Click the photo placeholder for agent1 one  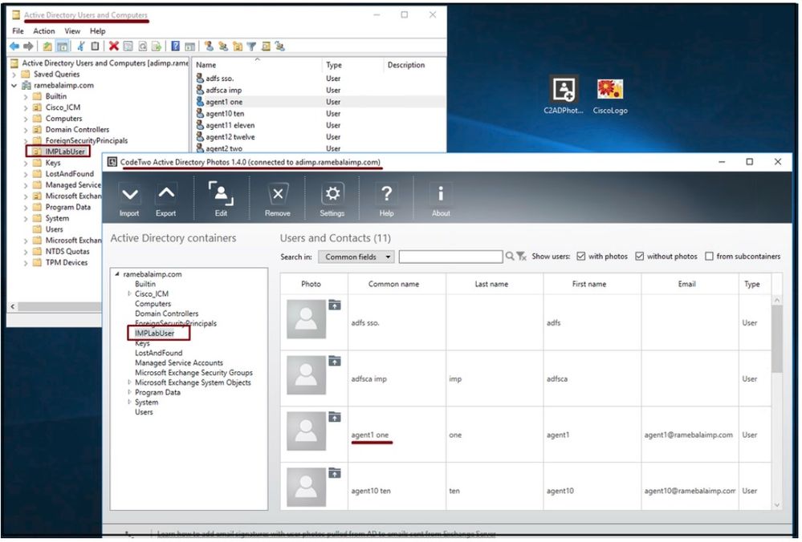pyautogui.click(x=306, y=431)
